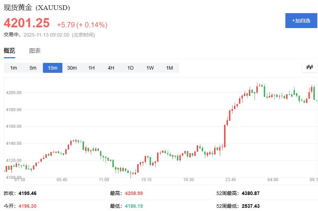Switch chart to 4H interval

point(111,67)
